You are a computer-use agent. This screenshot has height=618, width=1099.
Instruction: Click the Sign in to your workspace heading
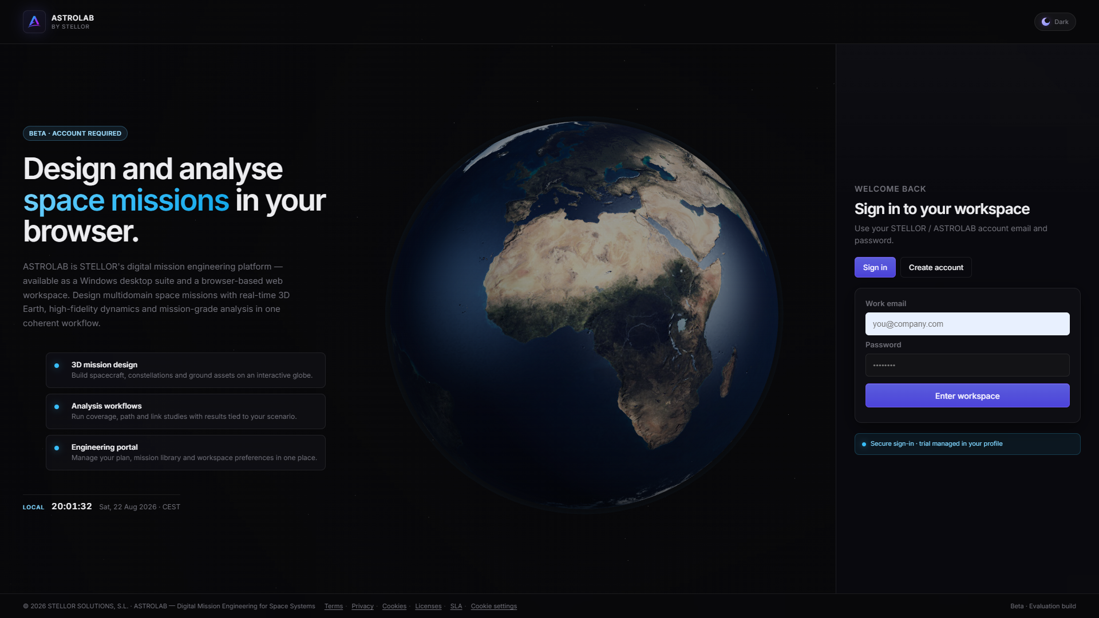pyautogui.click(x=942, y=209)
